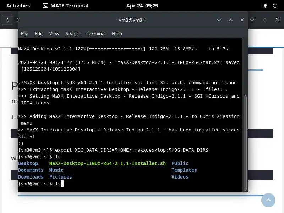
Task: Click the Desktop directory name in ls output
Action: [28, 163]
